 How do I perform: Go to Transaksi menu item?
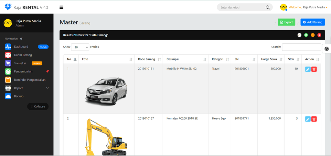20,63
